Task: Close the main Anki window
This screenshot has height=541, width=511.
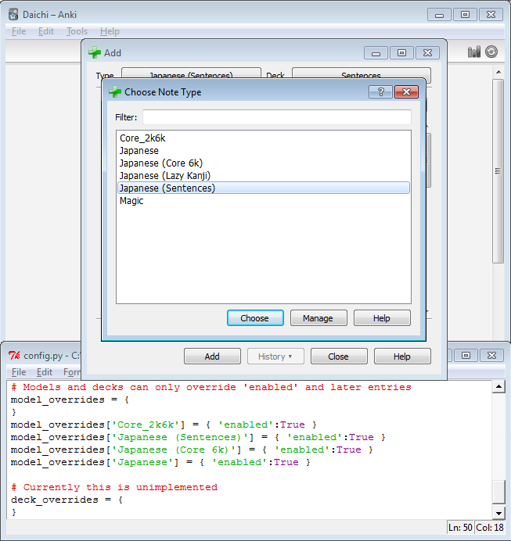Action: (x=491, y=15)
